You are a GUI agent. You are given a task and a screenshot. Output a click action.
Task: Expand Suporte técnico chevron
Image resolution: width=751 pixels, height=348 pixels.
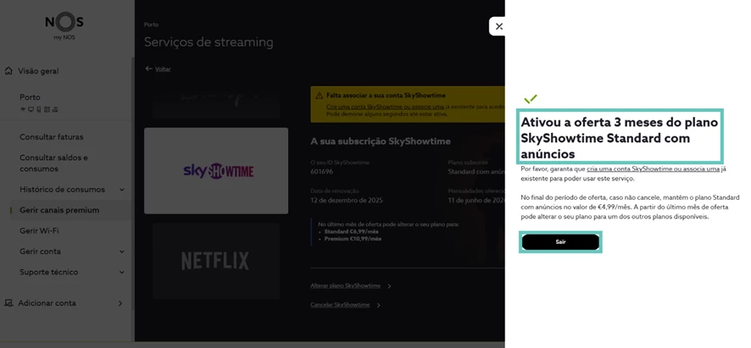click(122, 272)
